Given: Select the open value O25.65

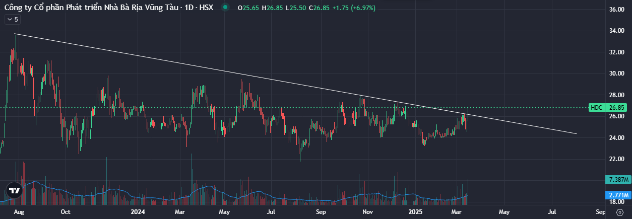Looking at the screenshot, I should coord(248,8).
